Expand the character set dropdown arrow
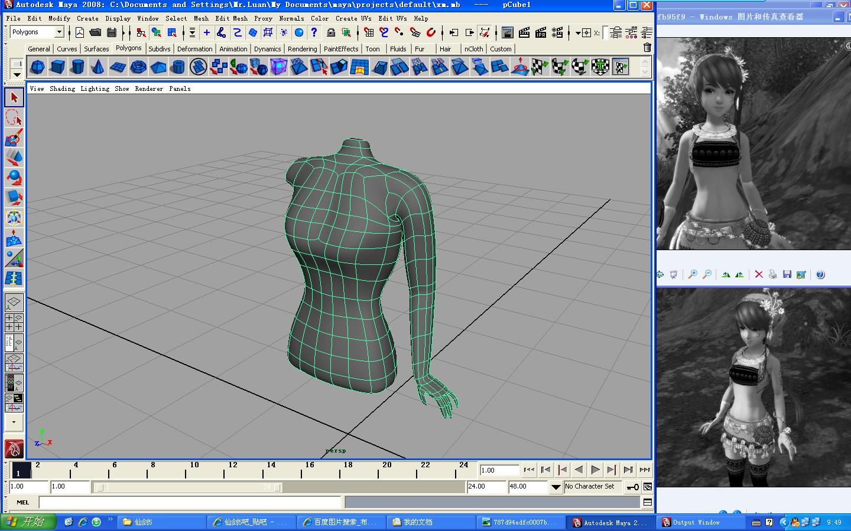This screenshot has width=851, height=531. pos(556,487)
